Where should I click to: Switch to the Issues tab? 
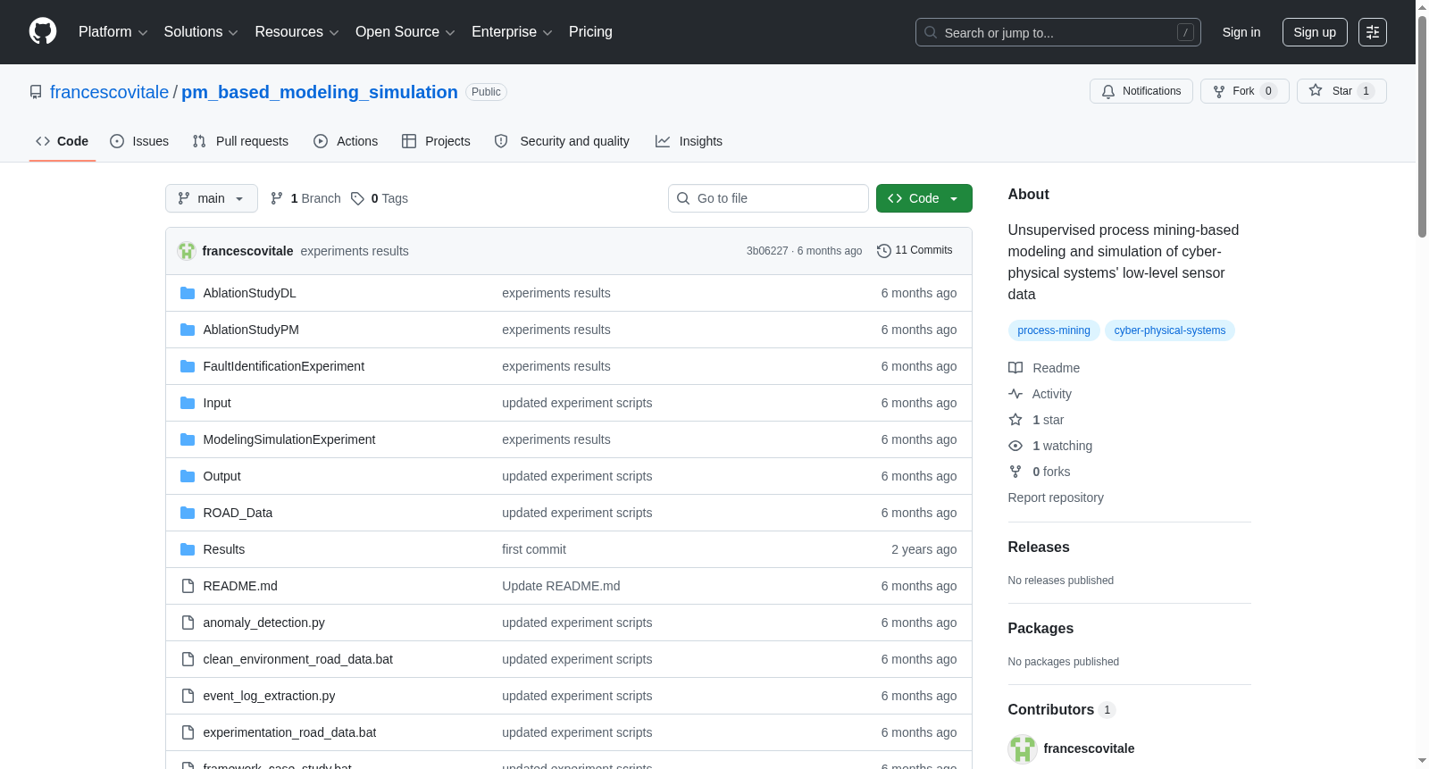point(139,141)
